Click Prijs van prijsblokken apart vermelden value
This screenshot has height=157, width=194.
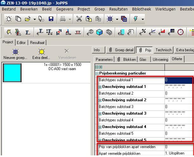179,147
